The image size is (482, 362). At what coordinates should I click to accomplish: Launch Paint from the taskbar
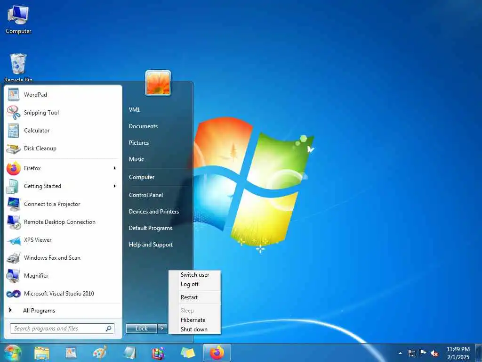click(x=100, y=353)
